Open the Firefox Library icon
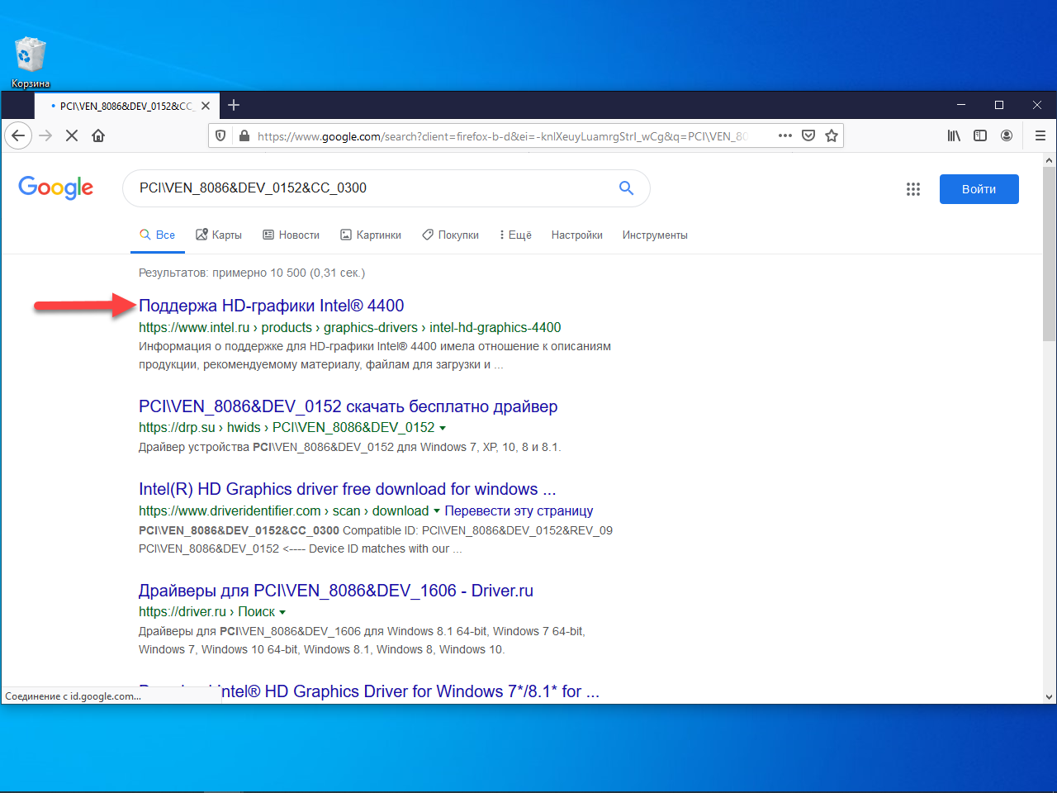 point(954,135)
